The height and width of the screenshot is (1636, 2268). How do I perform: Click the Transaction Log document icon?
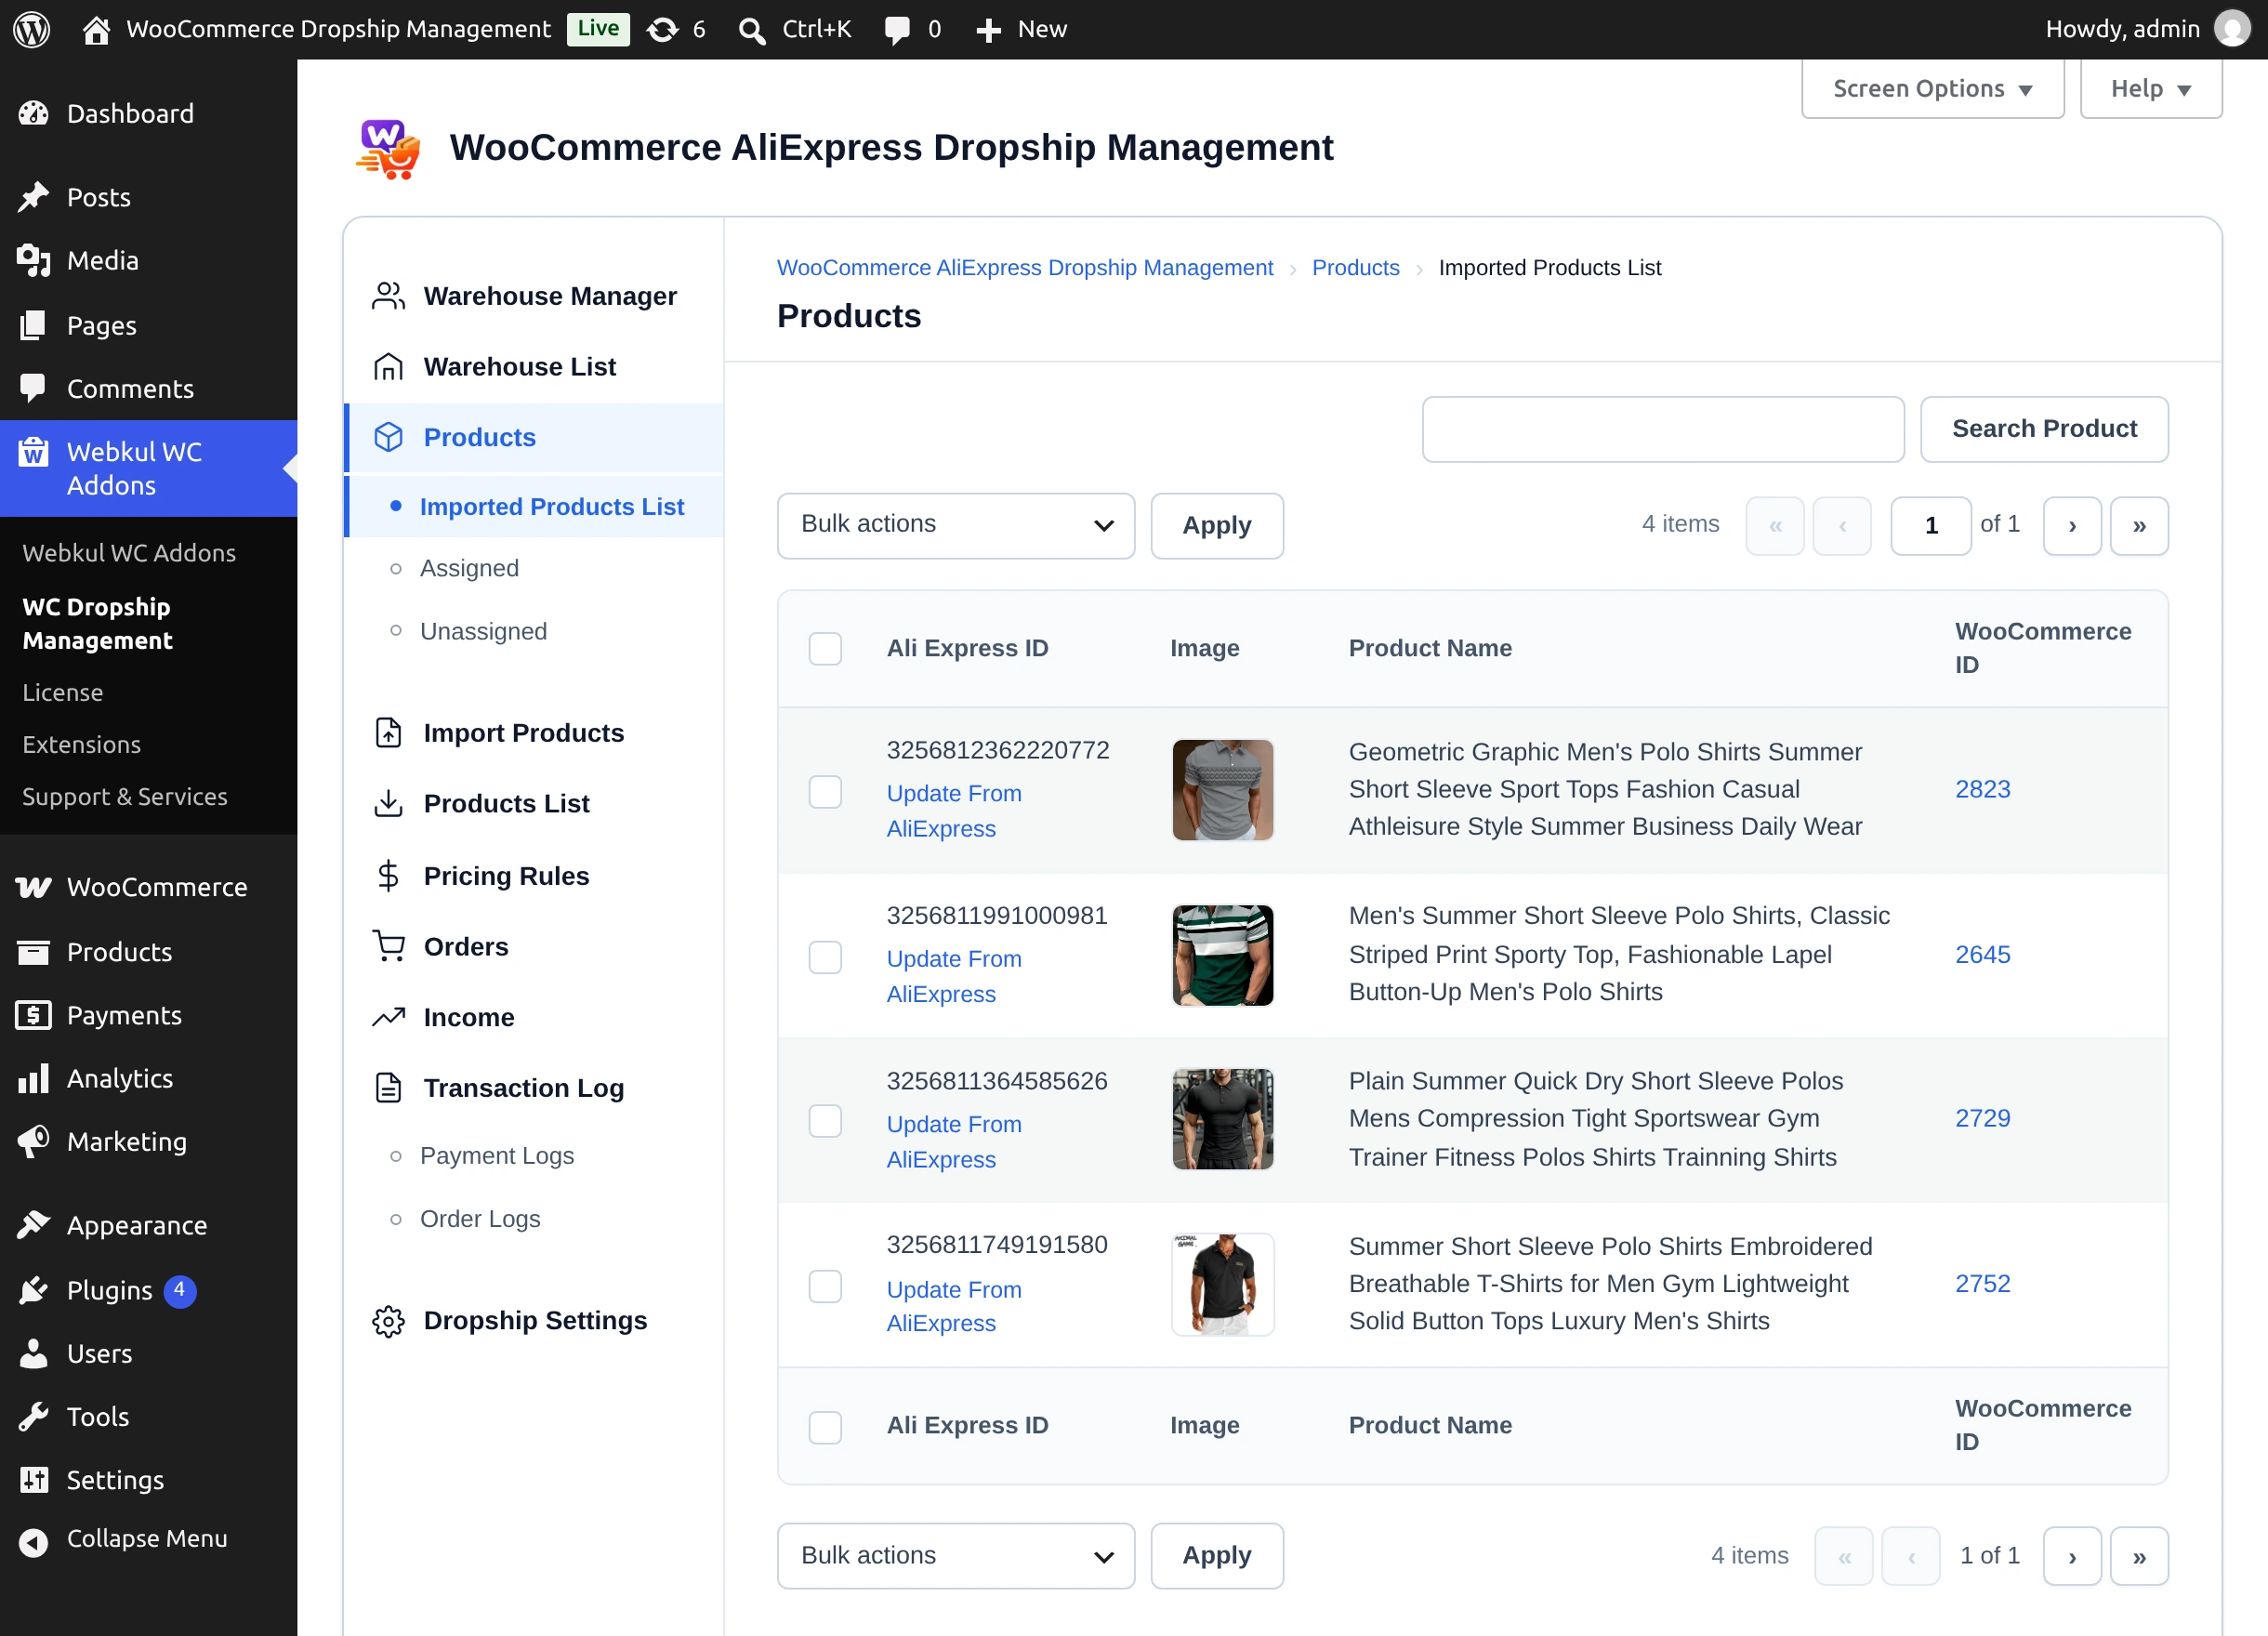pos(388,1087)
